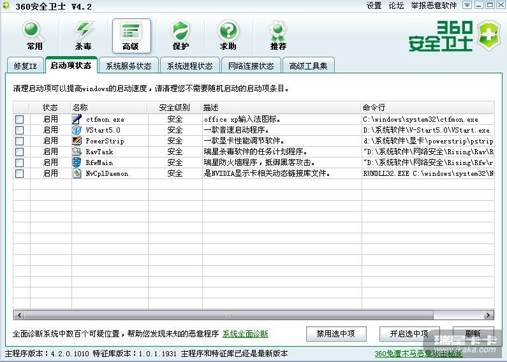Open the 设置 link in title bar
Image resolution: width=507 pixels, height=362 pixels.
(374, 6)
